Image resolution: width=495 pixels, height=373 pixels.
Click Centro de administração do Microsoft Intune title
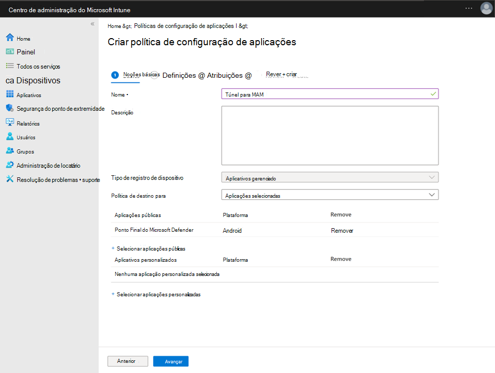(x=70, y=10)
